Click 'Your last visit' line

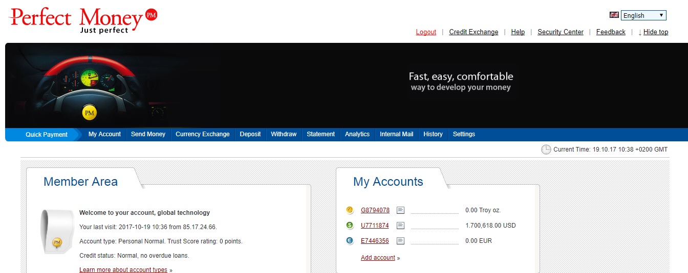point(148,227)
